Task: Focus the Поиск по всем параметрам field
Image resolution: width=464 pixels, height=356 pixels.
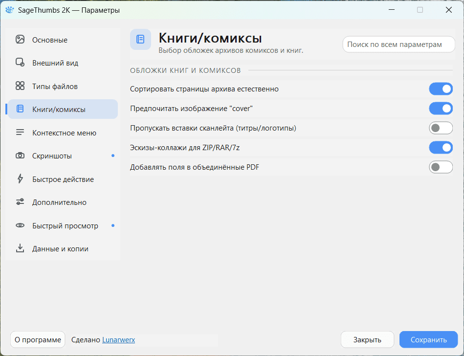Action: pyautogui.click(x=398, y=44)
